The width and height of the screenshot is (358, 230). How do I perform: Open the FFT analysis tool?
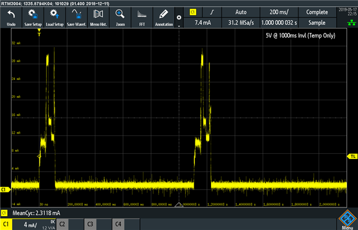coord(142,17)
